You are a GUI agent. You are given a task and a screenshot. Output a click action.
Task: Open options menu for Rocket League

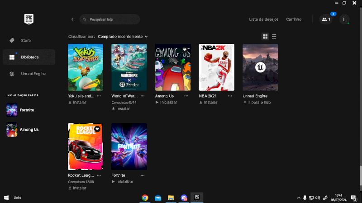(x=99, y=175)
